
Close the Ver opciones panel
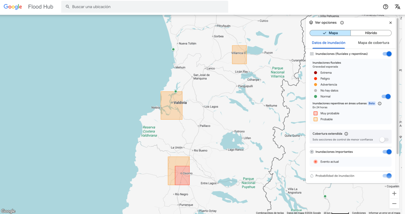pos(390,23)
